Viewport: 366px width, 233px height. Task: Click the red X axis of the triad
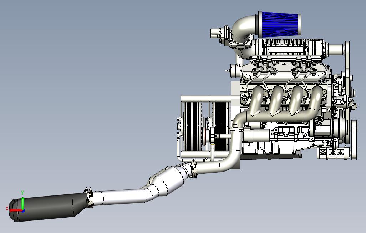tap(15, 210)
